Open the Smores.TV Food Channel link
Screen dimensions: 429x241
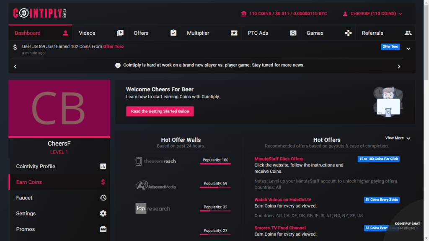coord(280,228)
